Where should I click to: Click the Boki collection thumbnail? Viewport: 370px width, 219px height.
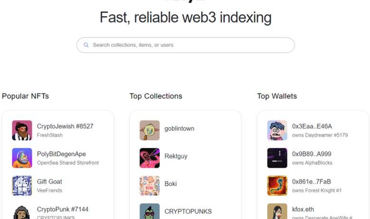pos(150,185)
